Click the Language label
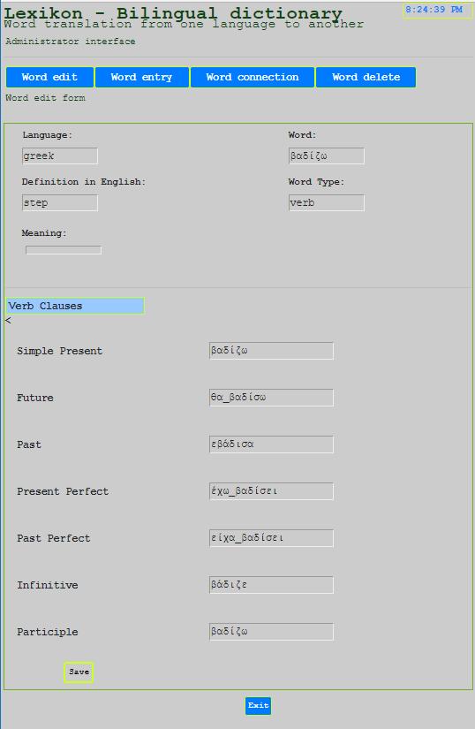This screenshot has width=475, height=729. tap(48, 135)
